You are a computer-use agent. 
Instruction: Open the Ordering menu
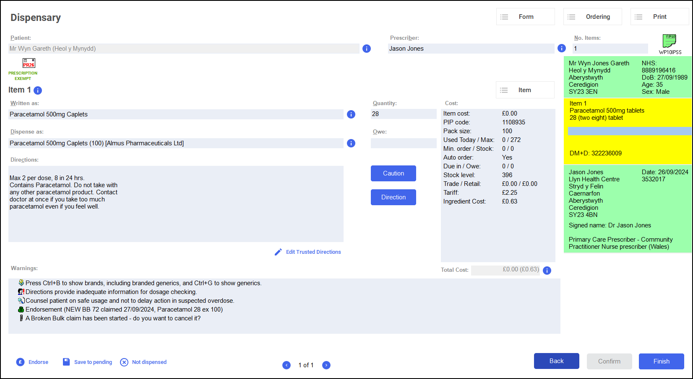pyautogui.click(x=592, y=17)
